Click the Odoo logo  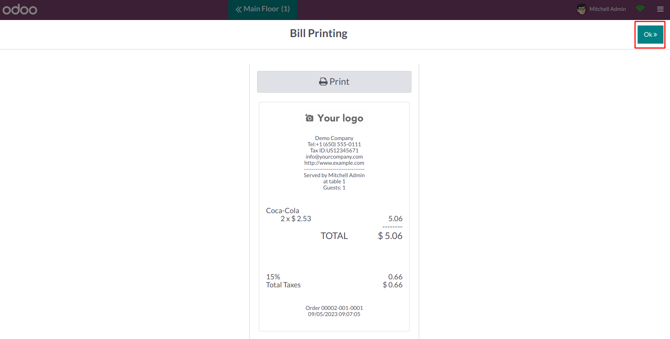(20, 9)
